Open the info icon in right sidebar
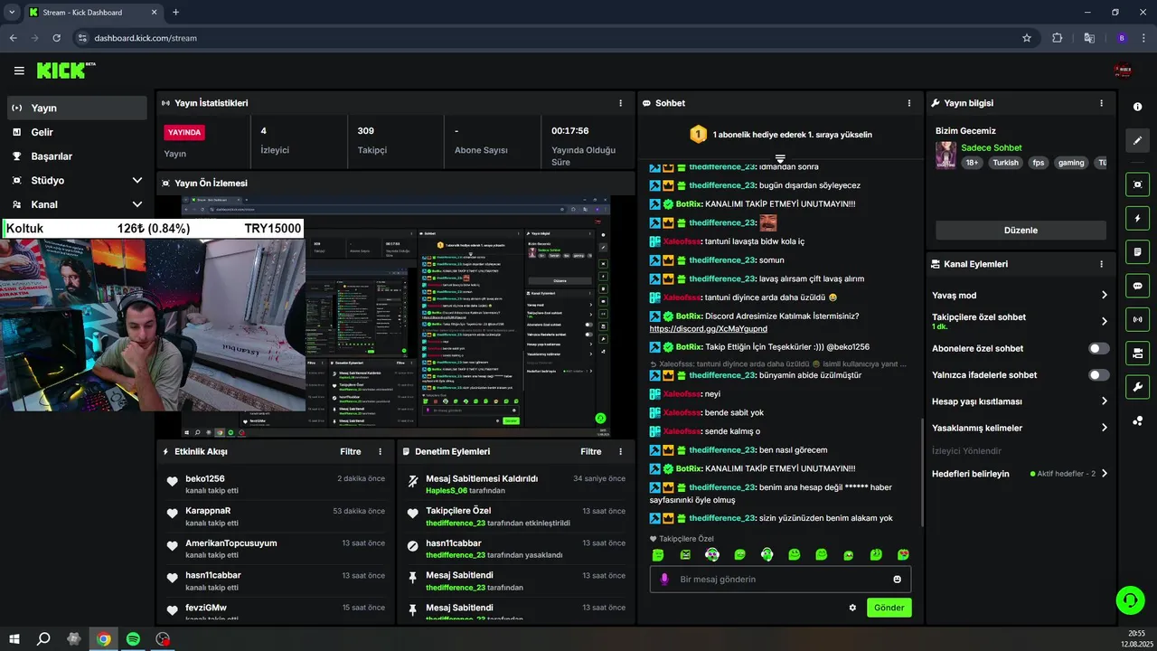Image resolution: width=1157 pixels, height=651 pixels. [x=1137, y=107]
